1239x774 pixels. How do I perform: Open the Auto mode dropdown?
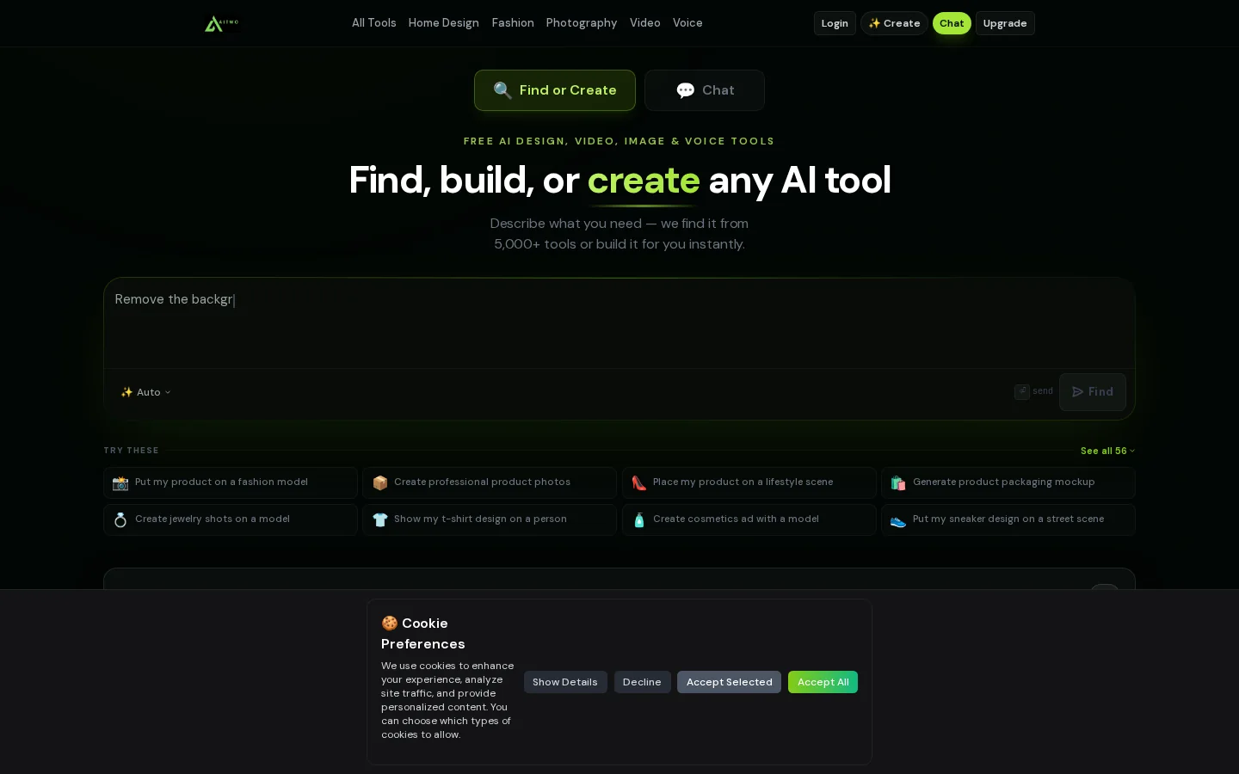(x=145, y=392)
